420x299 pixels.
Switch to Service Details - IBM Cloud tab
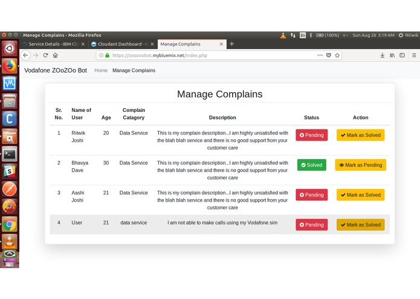54,44
